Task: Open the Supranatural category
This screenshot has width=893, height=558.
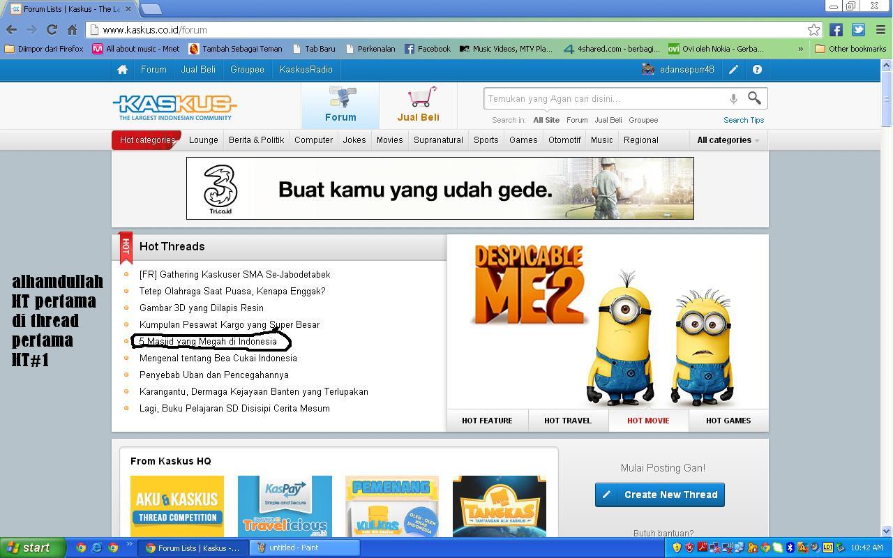Action: pos(438,140)
